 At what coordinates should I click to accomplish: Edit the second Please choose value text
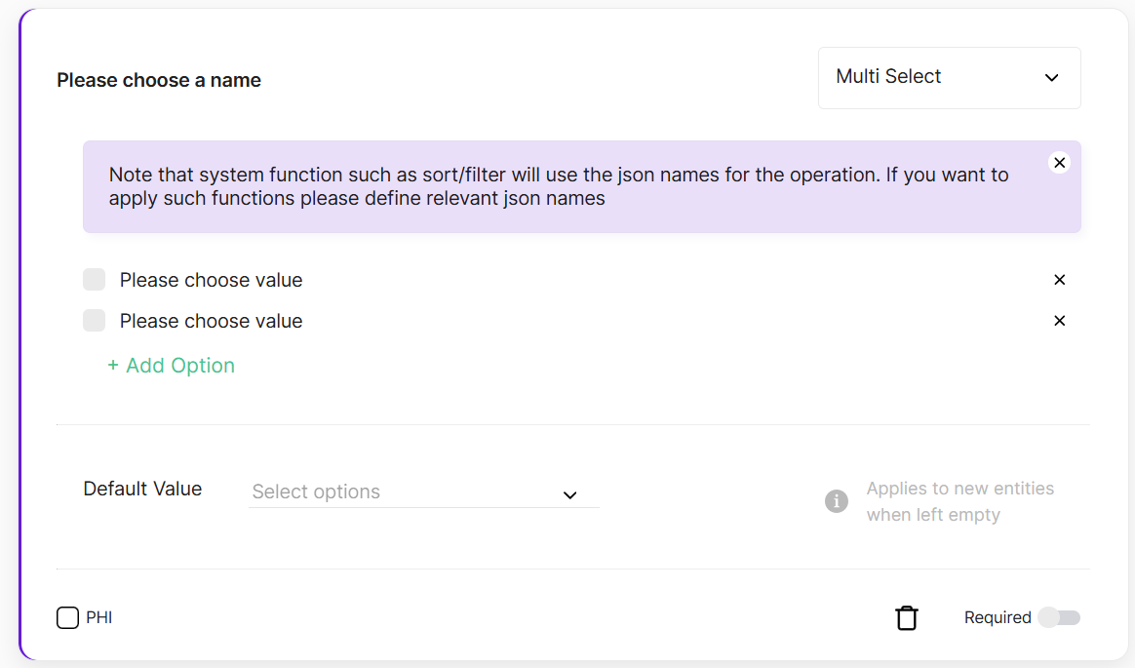(x=212, y=321)
